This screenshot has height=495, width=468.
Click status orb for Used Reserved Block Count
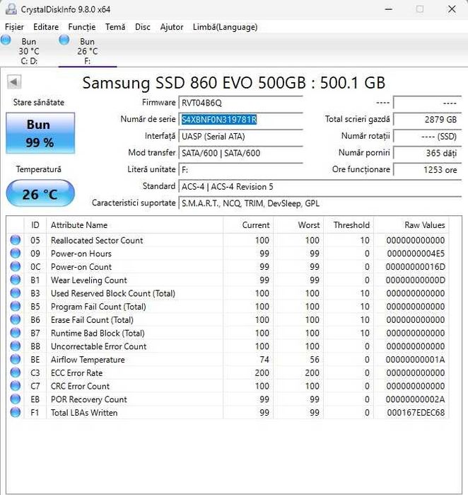point(15,293)
